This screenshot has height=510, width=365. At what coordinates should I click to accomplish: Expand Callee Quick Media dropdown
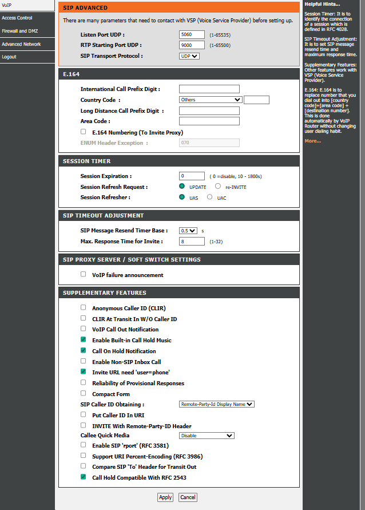click(x=207, y=436)
